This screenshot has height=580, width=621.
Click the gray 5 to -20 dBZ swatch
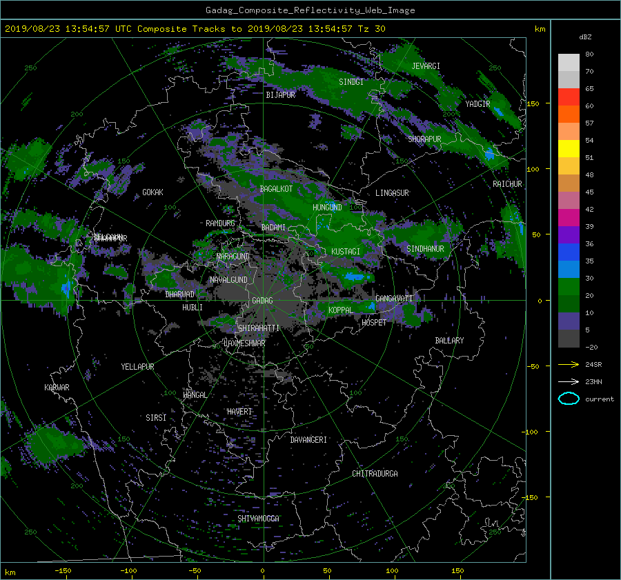pyautogui.click(x=569, y=338)
